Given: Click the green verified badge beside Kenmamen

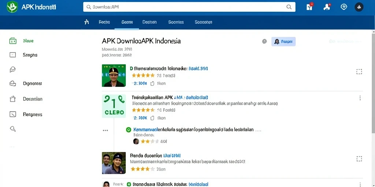Looking at the screenshot, I should 129,130.
